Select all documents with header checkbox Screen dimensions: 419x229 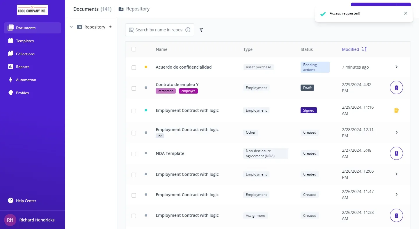[x=134, y=49]
